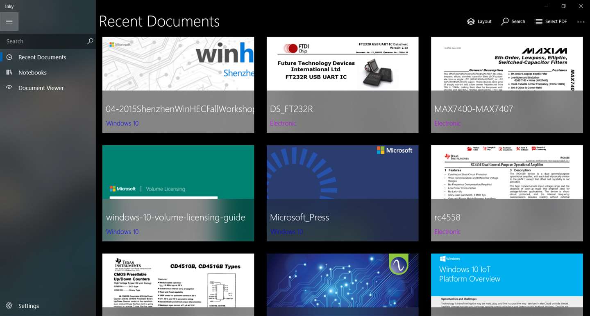590x316 pixels.
Task: Open the Settings page
Action: tap(48, 306)
